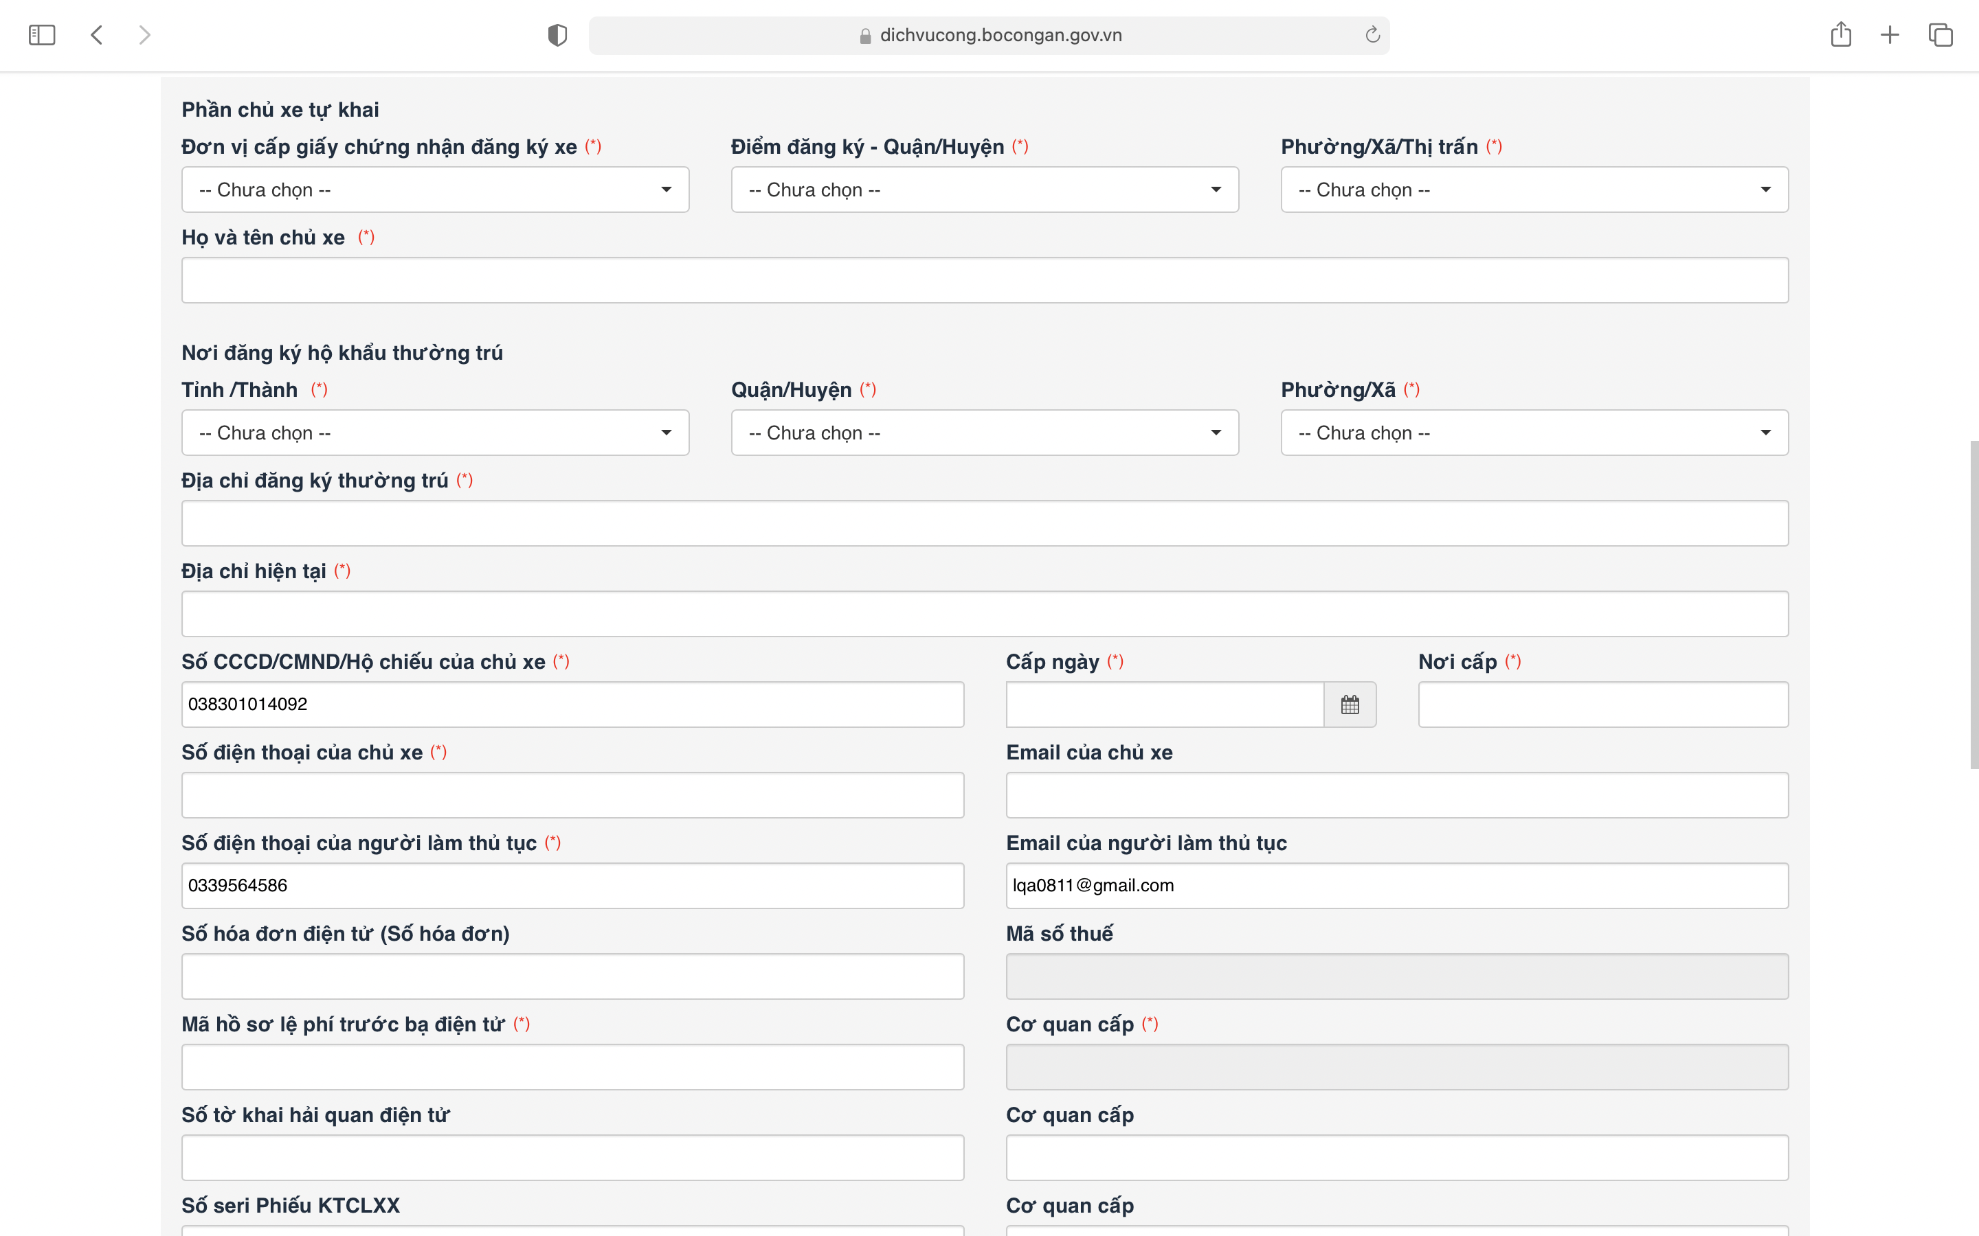1979x1236 pixels.
Task: Reload the page
Action: (x=1372, y=35)
